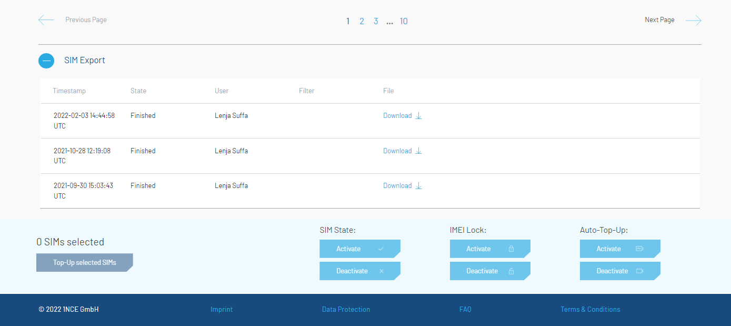Go to page 3 of the list
The height and width of the screenshot is (326, 731).
click(376, 21)
